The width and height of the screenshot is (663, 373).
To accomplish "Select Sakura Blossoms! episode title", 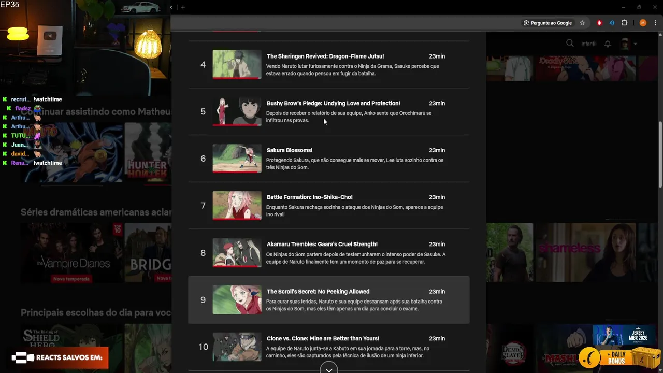I will [290, 150].
